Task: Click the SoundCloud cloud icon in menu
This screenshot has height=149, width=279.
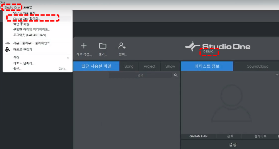Action: pos(7,43)
